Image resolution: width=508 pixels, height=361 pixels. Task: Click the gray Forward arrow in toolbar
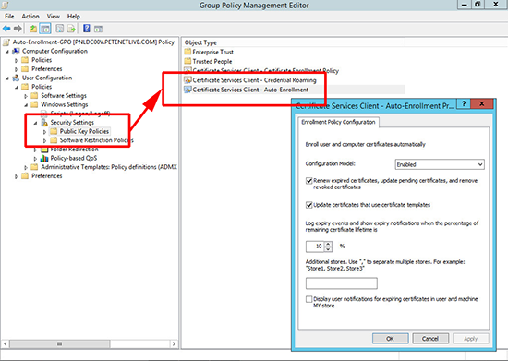[18, 29]
